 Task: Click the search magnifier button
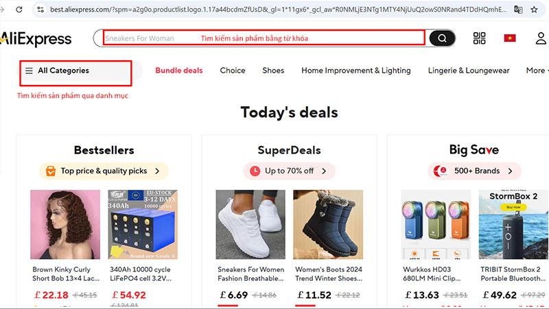point(443,38)
